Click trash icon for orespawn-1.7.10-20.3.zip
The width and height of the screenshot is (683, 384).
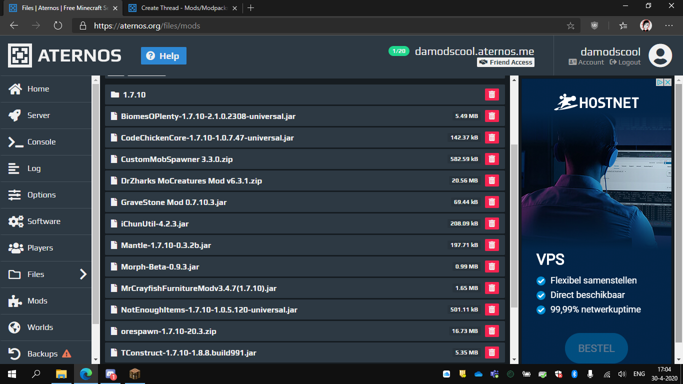(x=492, y=331)
